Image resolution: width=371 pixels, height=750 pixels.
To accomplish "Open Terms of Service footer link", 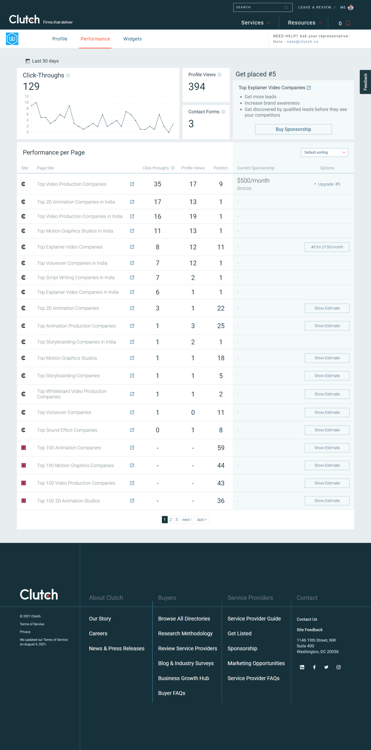I will pos(32,624).
